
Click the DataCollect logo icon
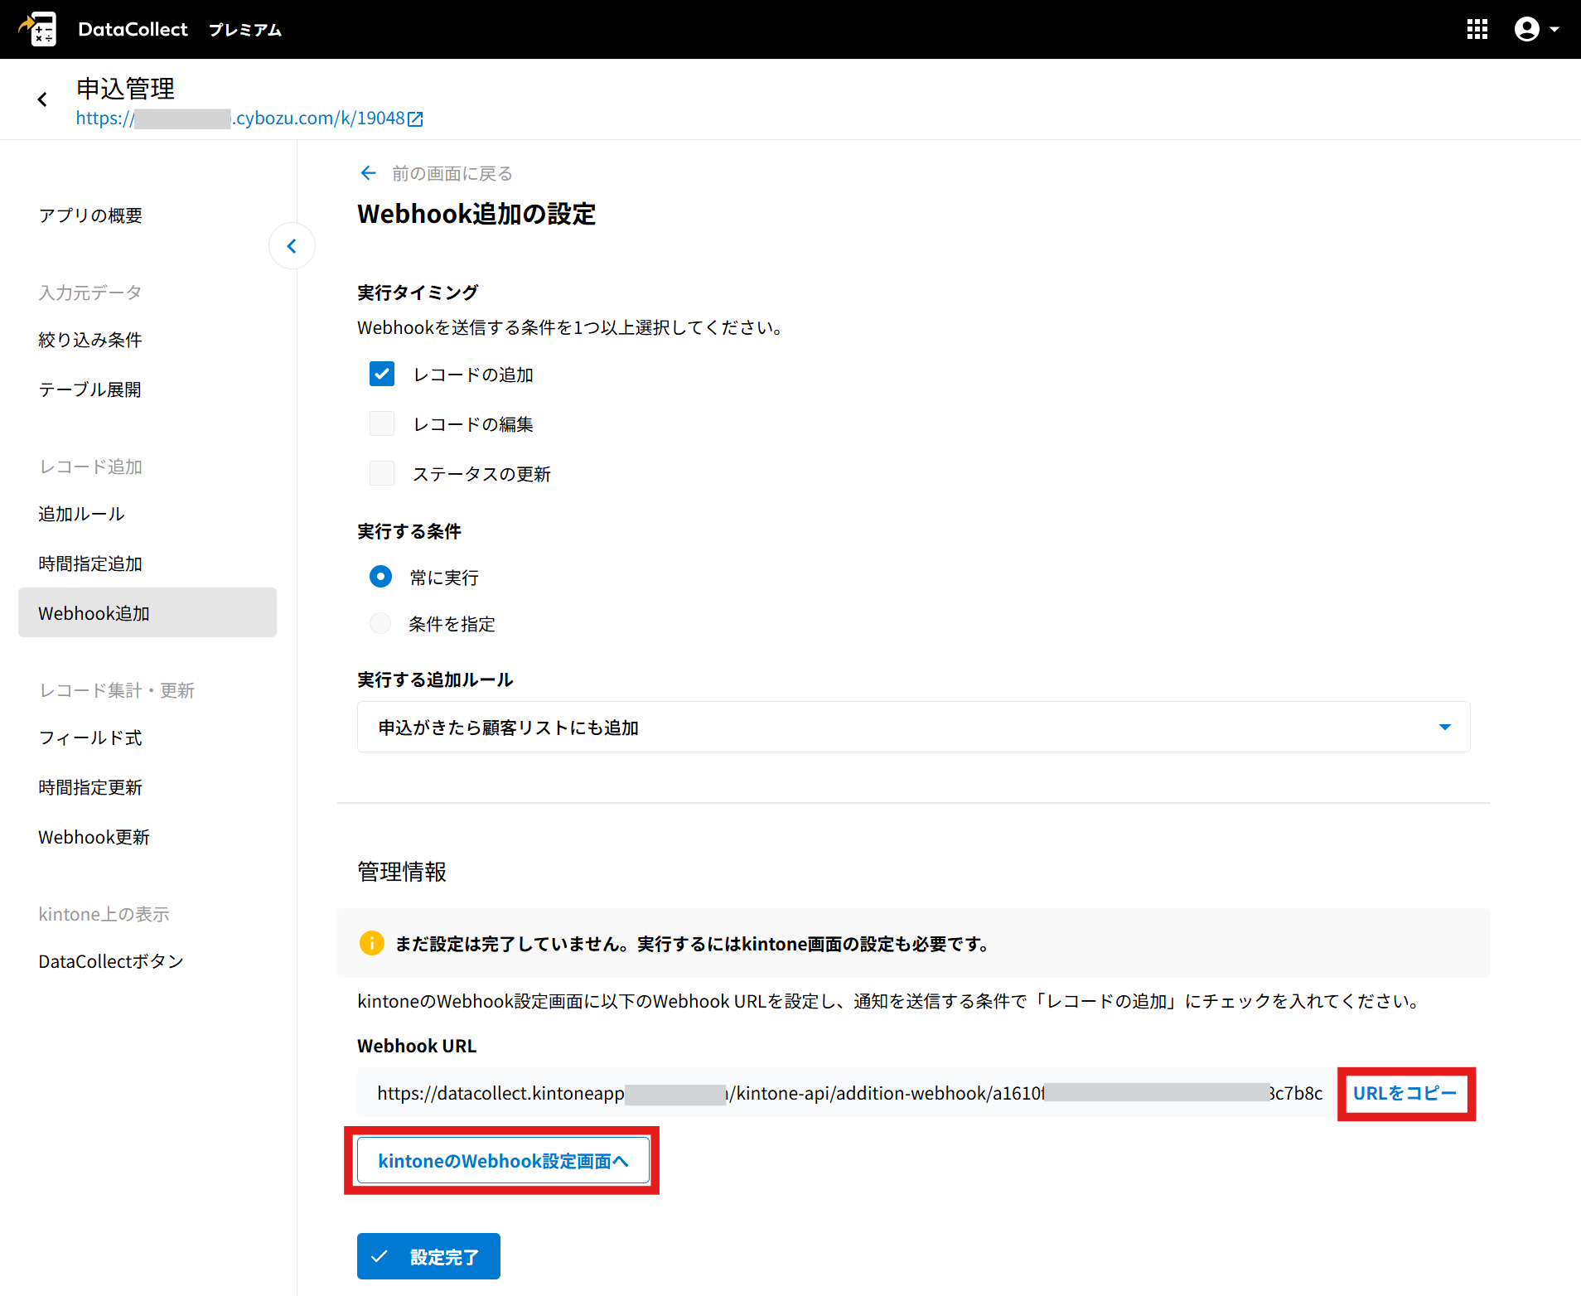tap(39, 29)
